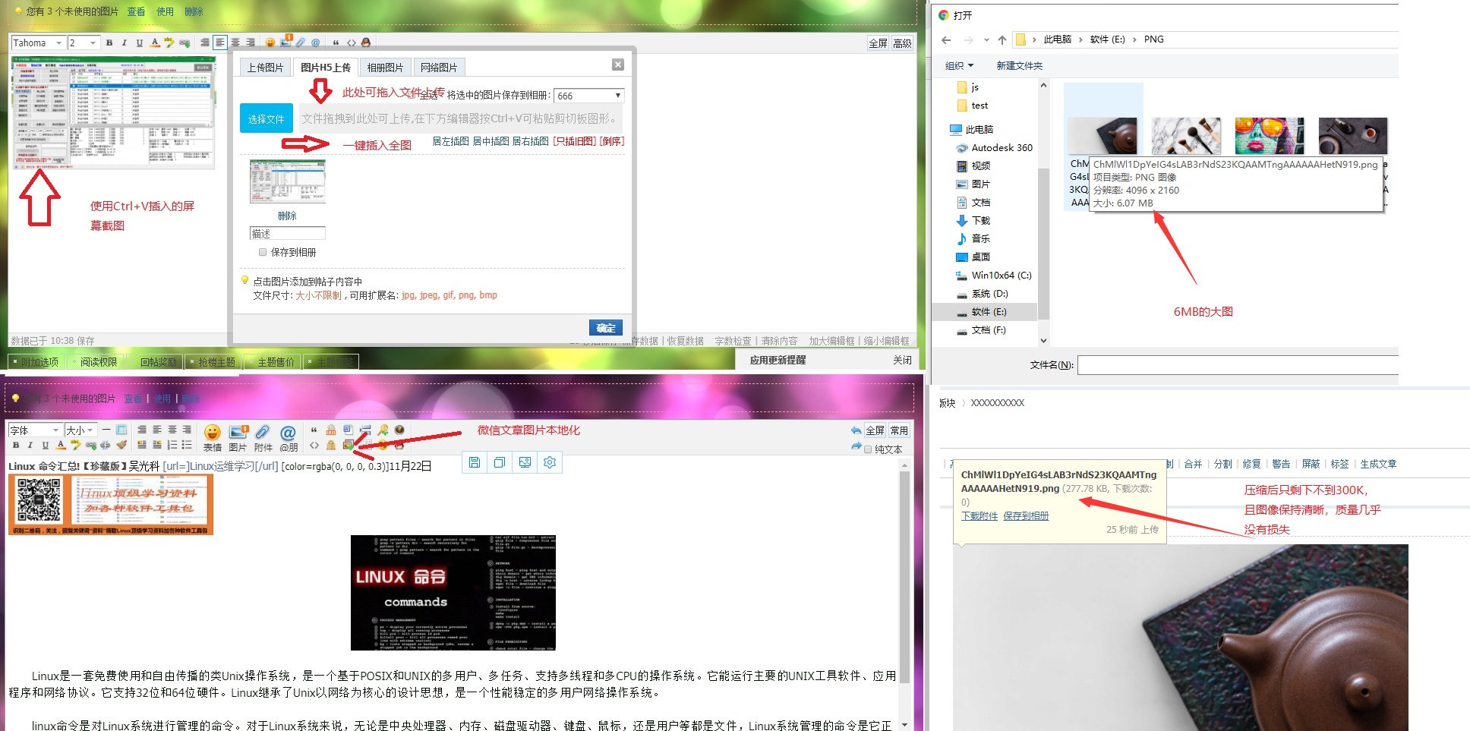Go back in the 打开 file dialog

pos(946,40)
